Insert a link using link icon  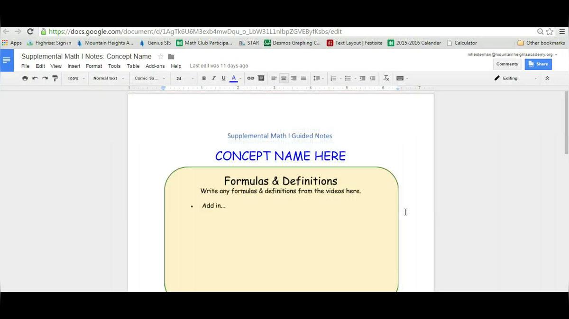[250, 78]
